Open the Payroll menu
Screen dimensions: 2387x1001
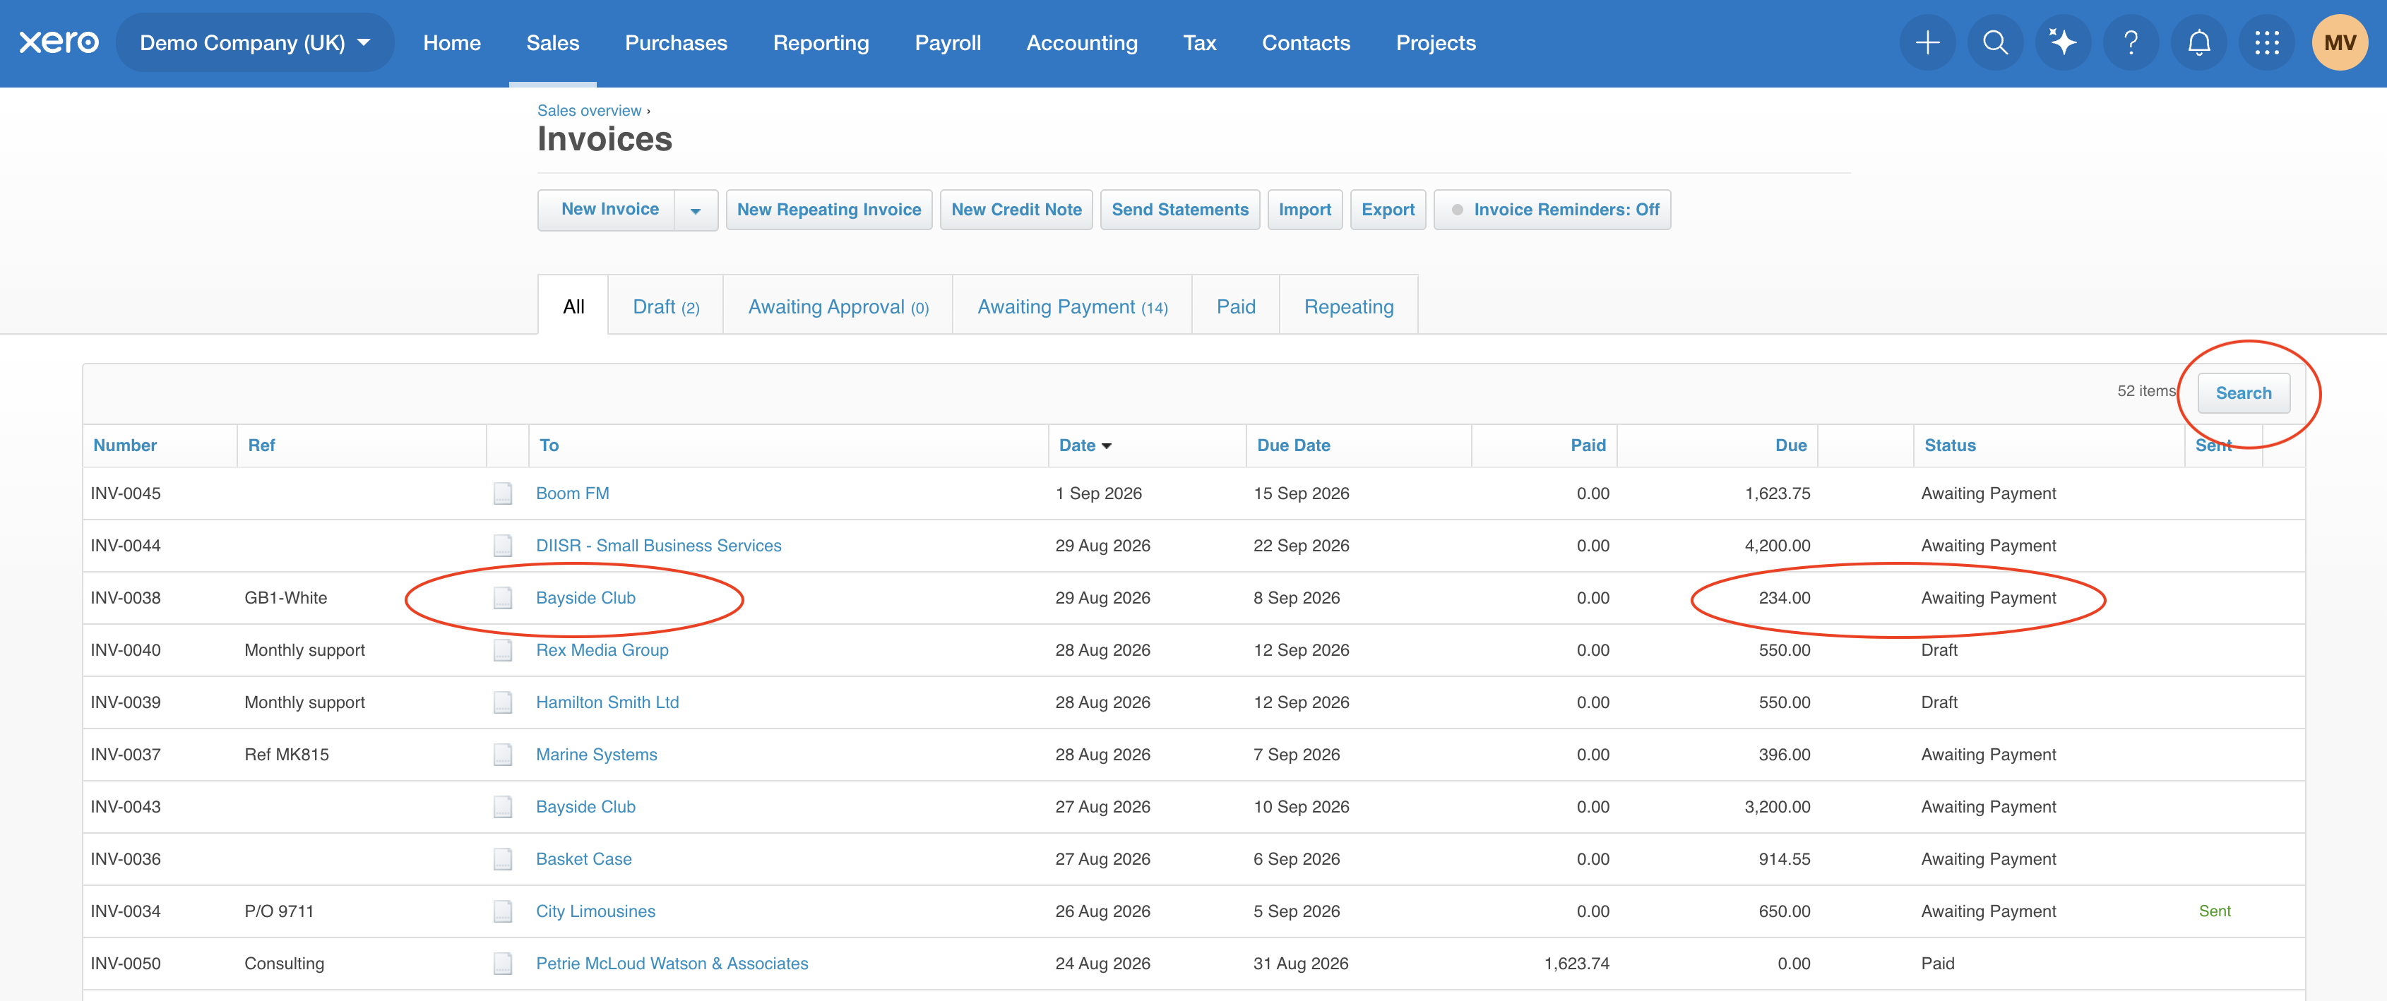tap(947, 42)
